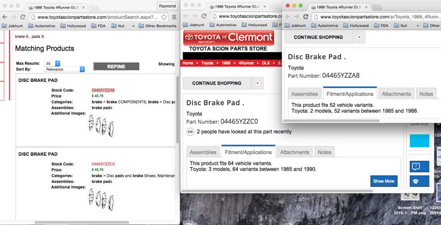This screenshot has width=441, height=225.
Task: Switch to Attachments tab in right window
Action: [x=396, y=94]
